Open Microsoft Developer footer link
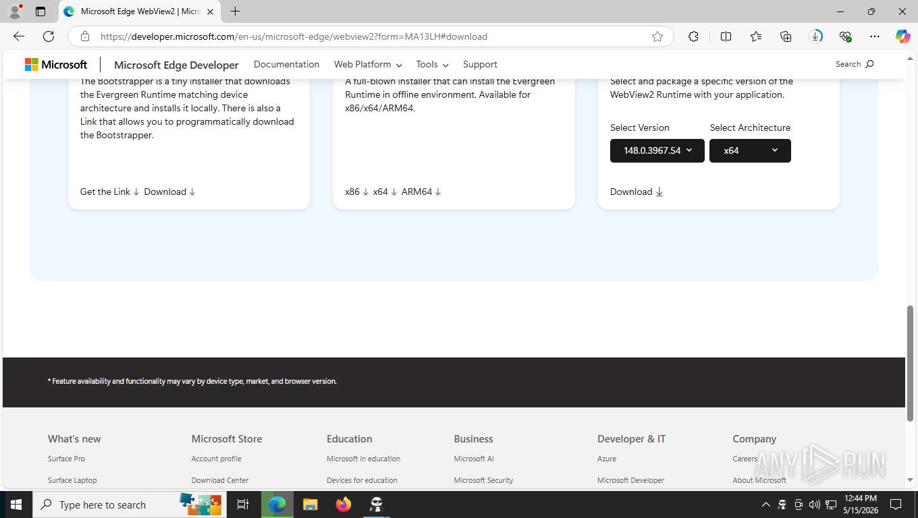The height and width of the screenshot is (518, 918). 630,480
